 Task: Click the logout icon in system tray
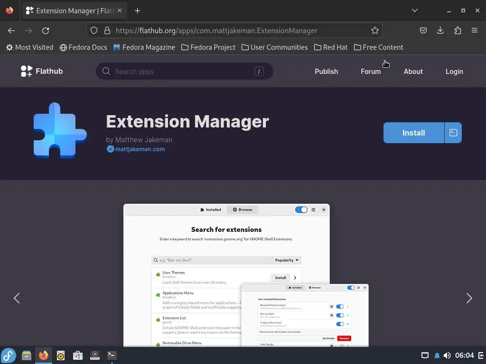481,355
